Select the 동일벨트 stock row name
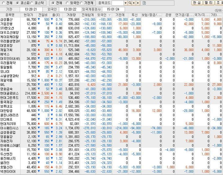Screen dimensions: 223x175 pyautogui.click(x=7, y=67)
